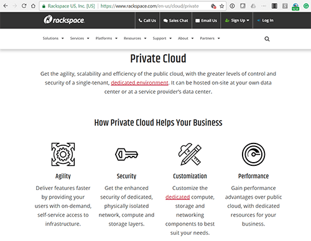Click the grey cloud drive extension icon
This screenshot has height=241, width=311.
[x=253, y=6]
